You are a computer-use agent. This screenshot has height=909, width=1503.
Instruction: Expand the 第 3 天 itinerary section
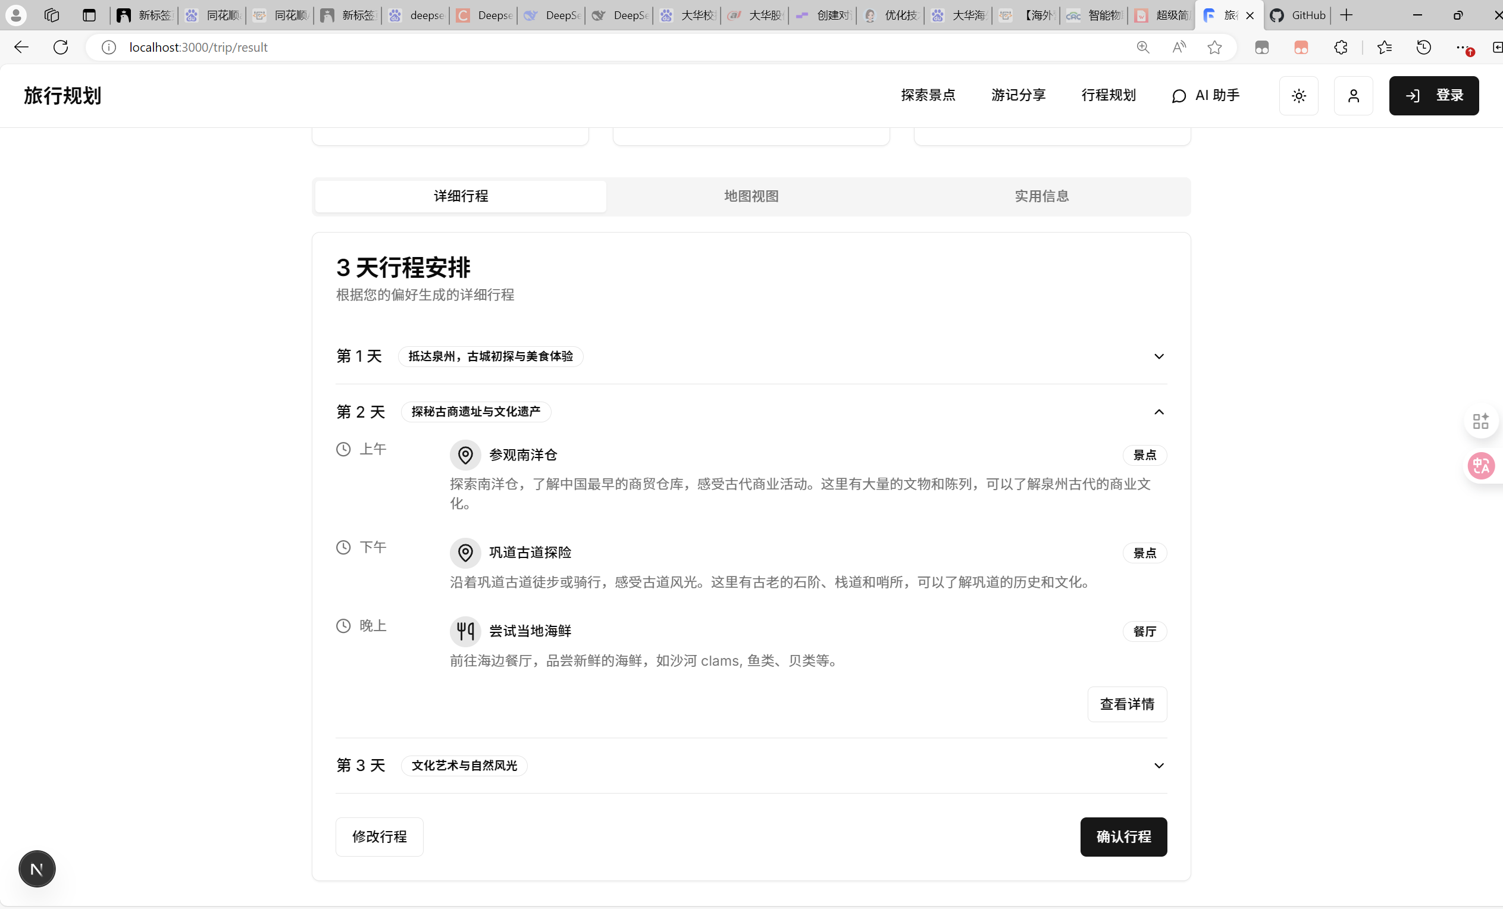pyautogui.click(x=1158, y=765)
